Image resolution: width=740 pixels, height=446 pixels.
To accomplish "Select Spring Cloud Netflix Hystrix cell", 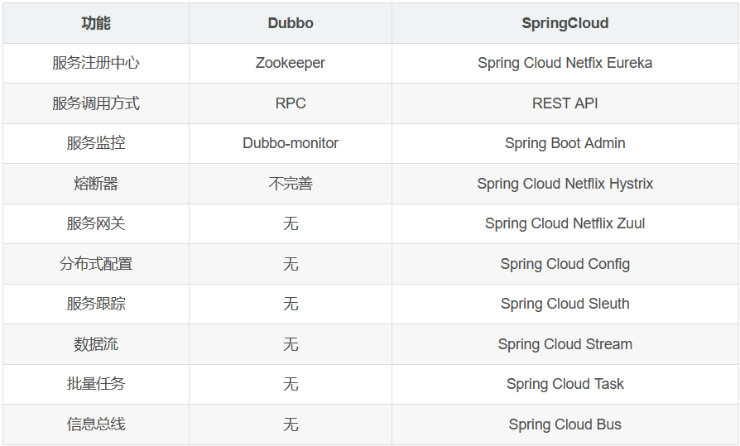I will pos(565,184).
